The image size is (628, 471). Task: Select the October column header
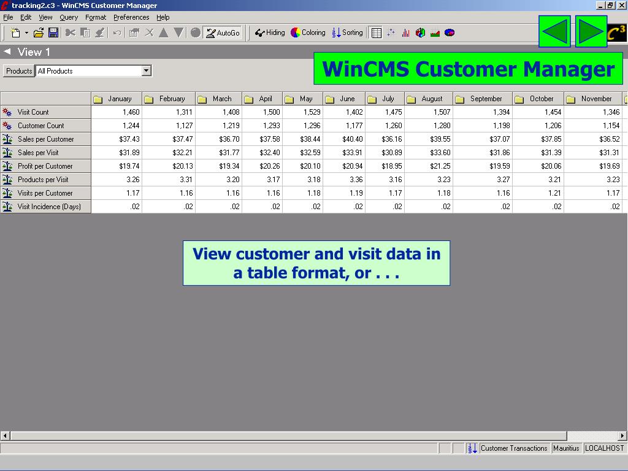[538, 99]
